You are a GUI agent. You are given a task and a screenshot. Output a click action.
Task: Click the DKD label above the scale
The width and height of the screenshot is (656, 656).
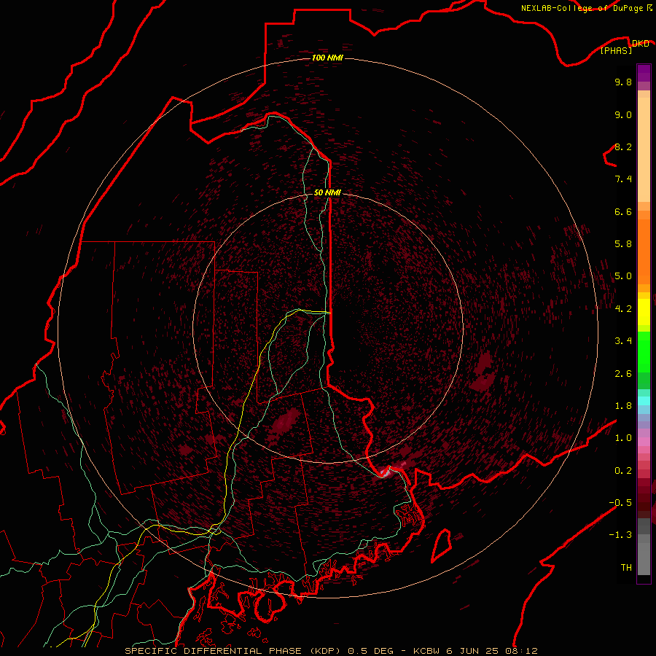click(640, 44)
